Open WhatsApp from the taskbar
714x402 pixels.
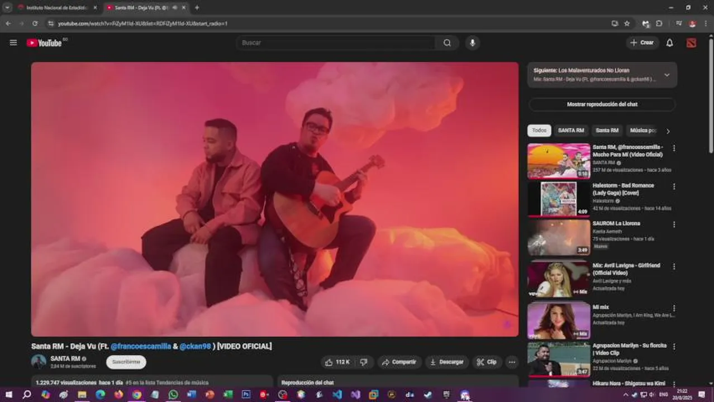pos(173,395)
